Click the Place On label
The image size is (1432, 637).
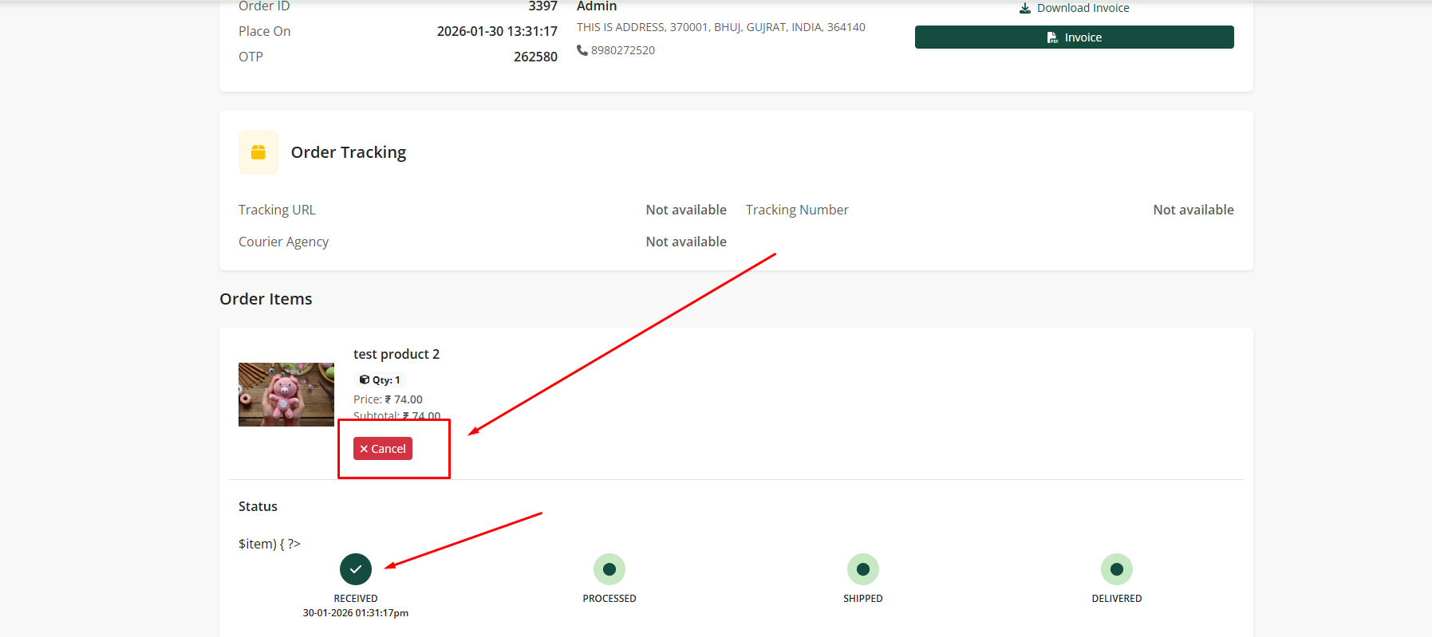(x=264, y=31)
